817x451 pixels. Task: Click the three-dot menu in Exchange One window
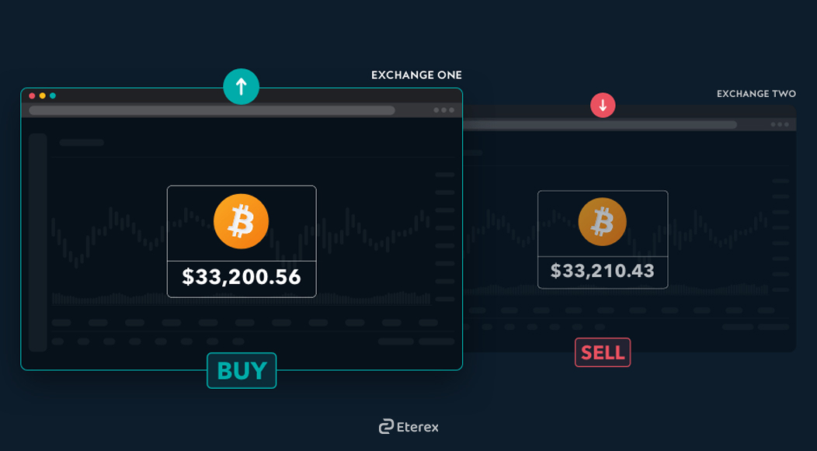[444, 110]
